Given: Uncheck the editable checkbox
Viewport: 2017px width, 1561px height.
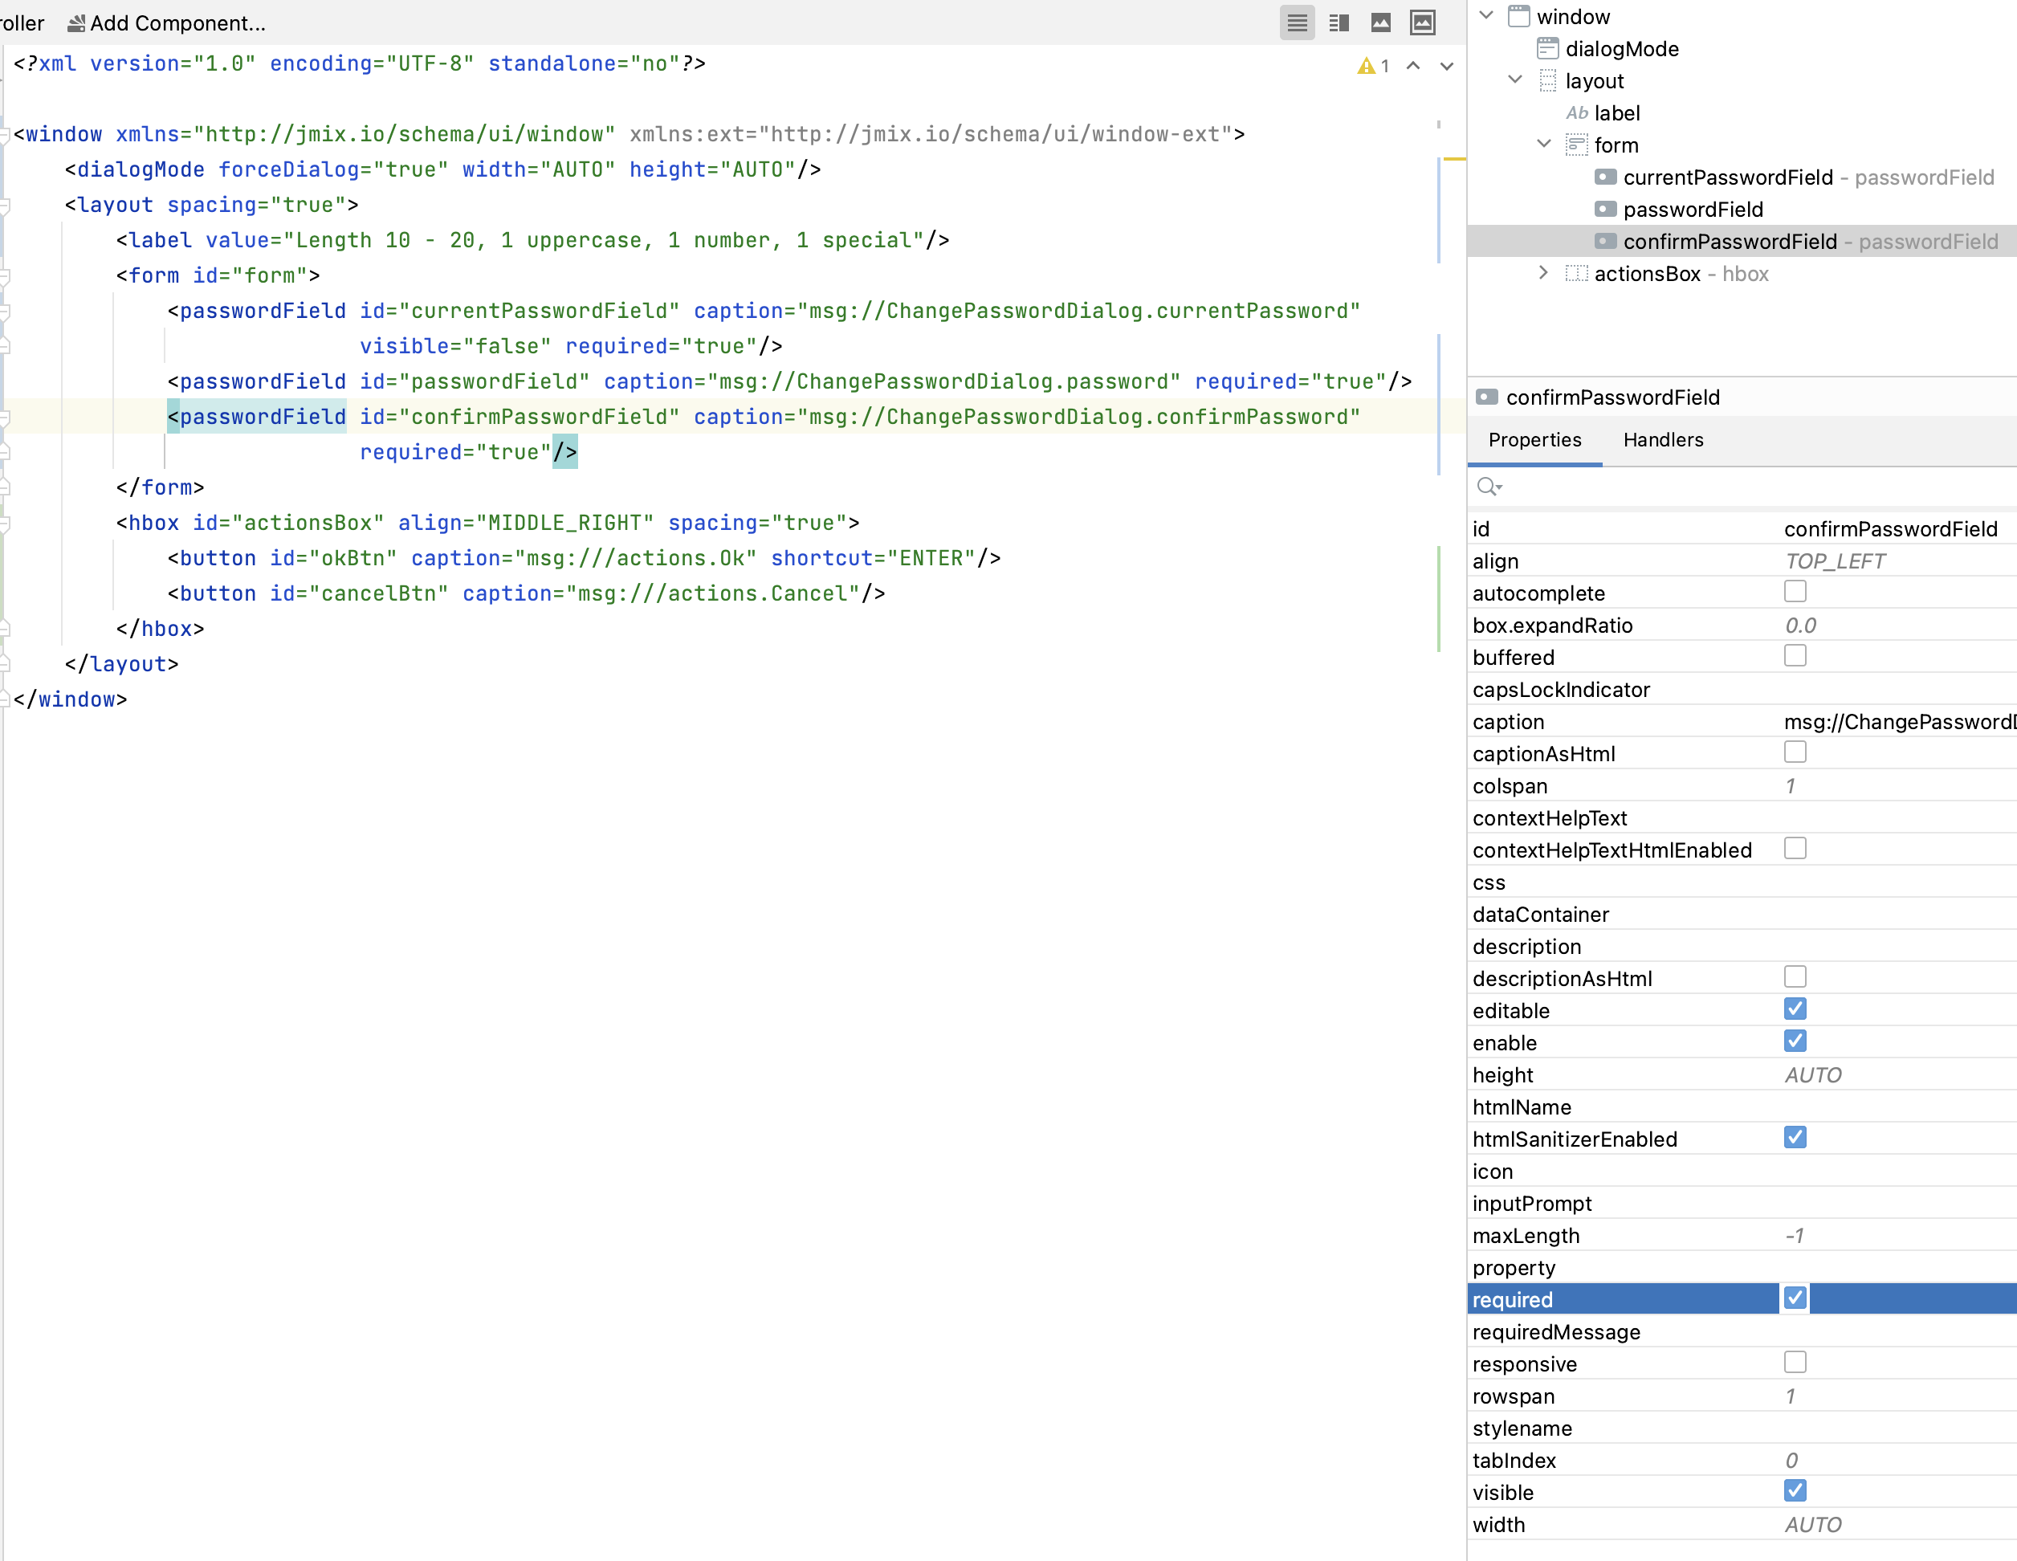Looking at the screenshot, I should [x=1795, y=1009].
